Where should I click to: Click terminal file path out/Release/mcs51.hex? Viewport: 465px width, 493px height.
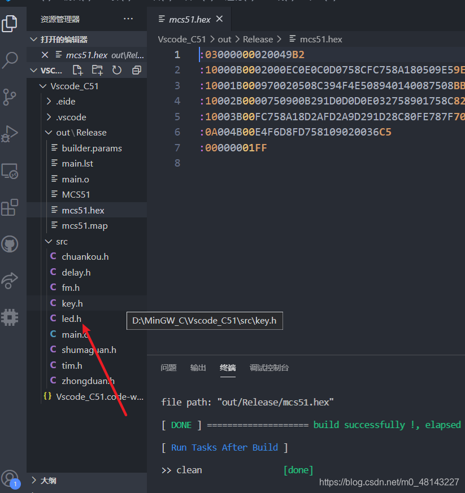[275, 402]
